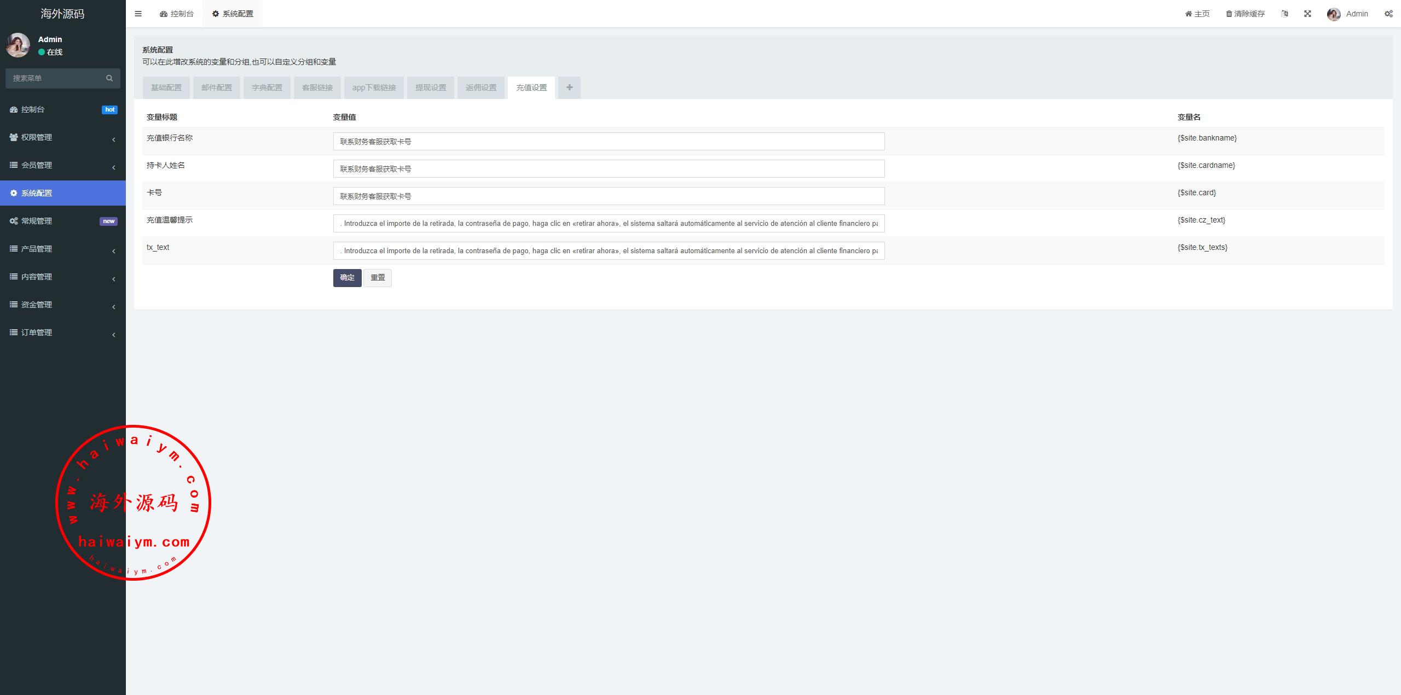Screen dimensions: 1401x695
Task: Click the plus icon to add config group
Action: coord(569,87)
